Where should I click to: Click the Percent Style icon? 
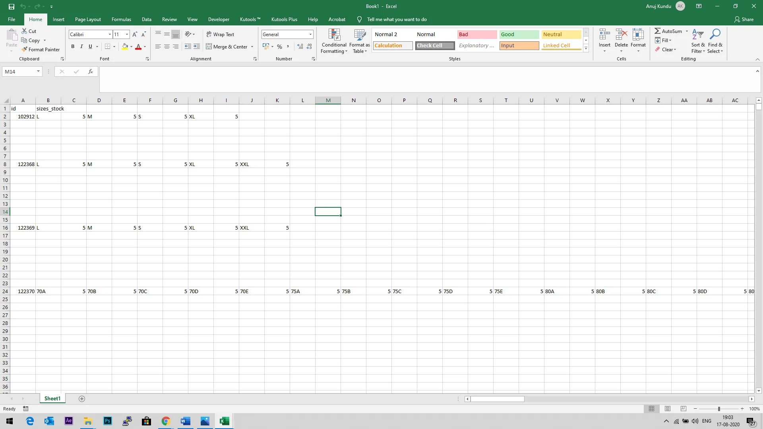[280, 47]
